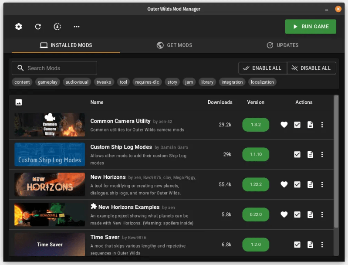Toggle thumbnails via image icon in header
This screenshot has height=265, width=348.
point(19,102)
